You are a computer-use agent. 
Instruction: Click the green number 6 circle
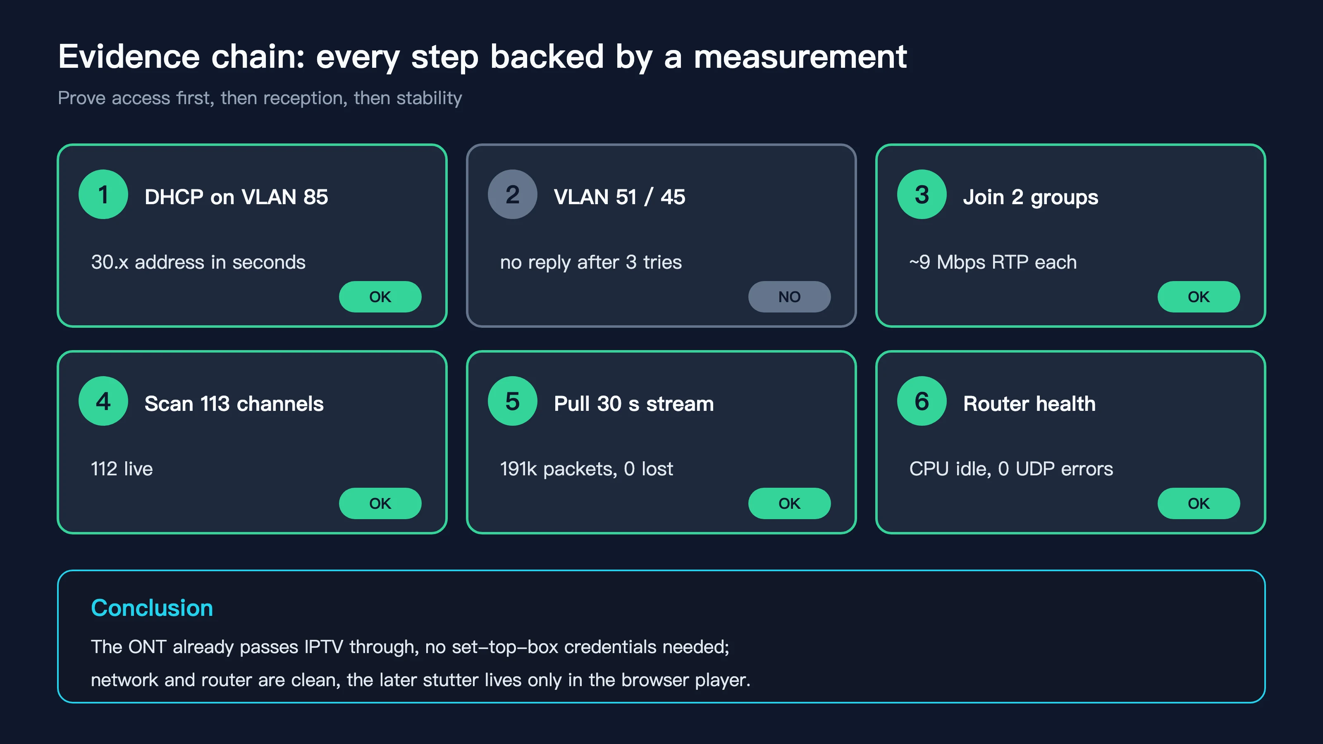[x=922, y=401]
